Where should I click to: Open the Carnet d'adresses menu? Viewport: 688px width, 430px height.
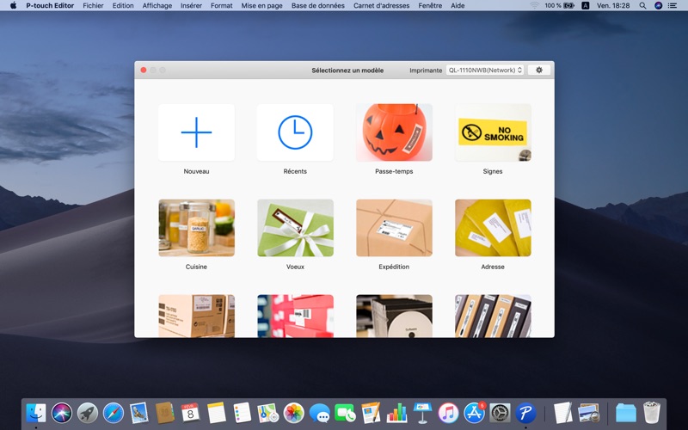(x=381, y=6)
